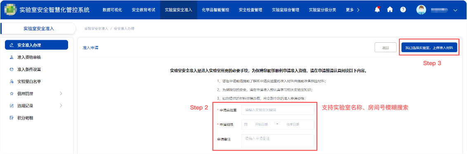Pick 结束日期 in date range
Viewport: 467px width, 154px height.
click(x=293, y=124)
